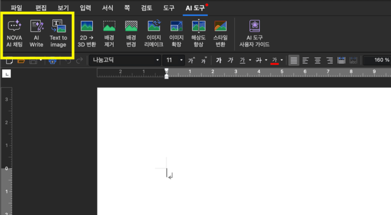
Task: Center-align the text
Action: pyautogui.click(x=317, y=60)
